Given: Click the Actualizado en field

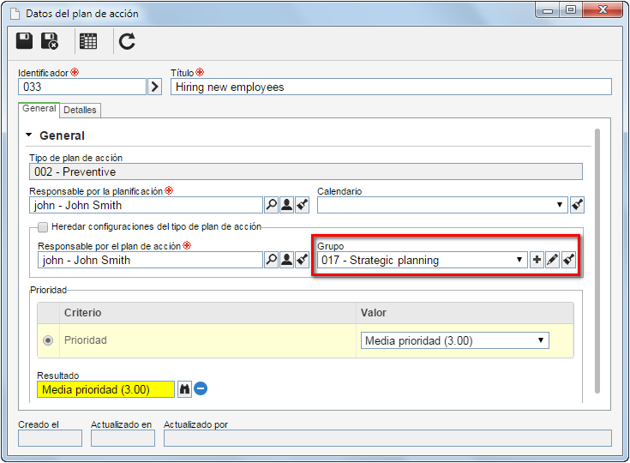Looking at the screenshot, I should click(123, 438).
